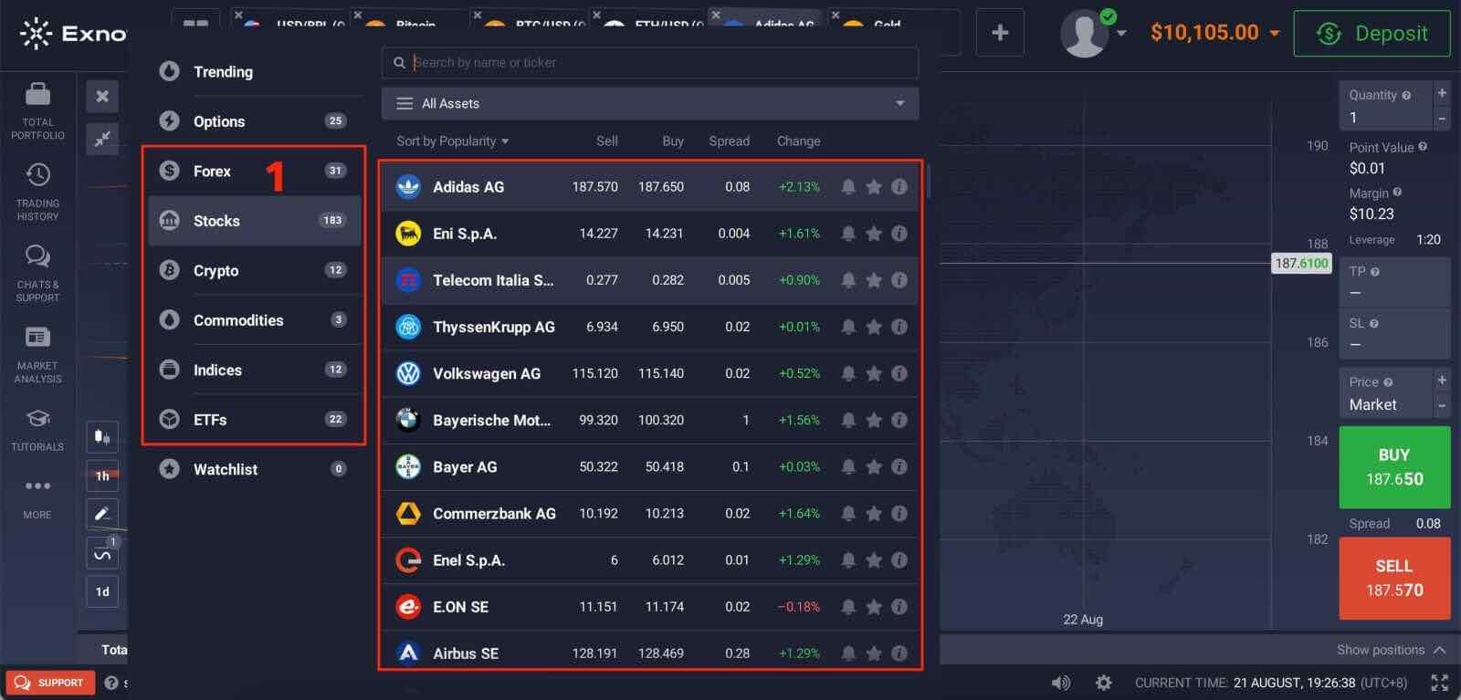Click the Spread column header
This screenshot has width=1461, height=700.
729,141
